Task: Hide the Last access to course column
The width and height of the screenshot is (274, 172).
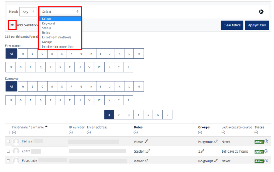Action: [223, 132]
